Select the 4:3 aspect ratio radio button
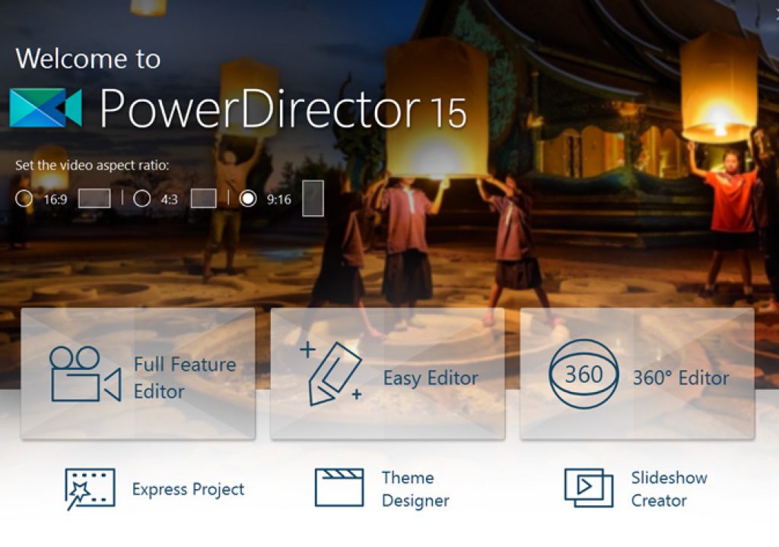Screen dimensions: 779x547 pos(141,199)
